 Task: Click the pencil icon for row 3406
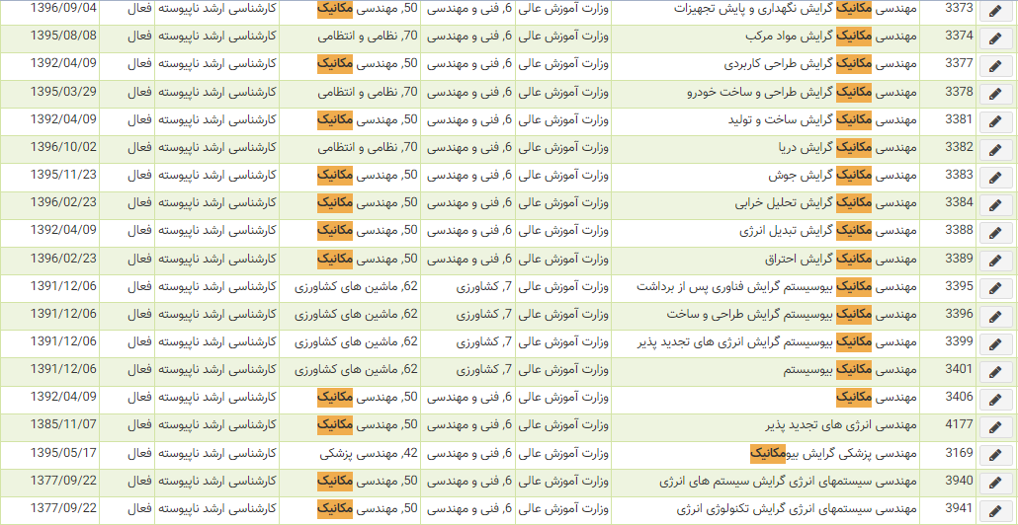tap(995, 399)
